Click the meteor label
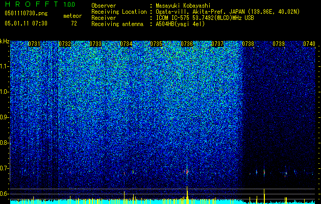The width and height of the screenshot is (321, 204). coord(72,16)
